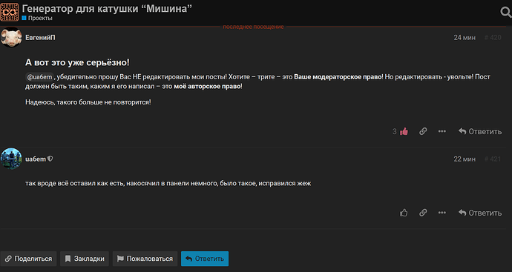
Task: Show more actions on ua6em's post
Action: pyautogui.click(x=442, y=213)
